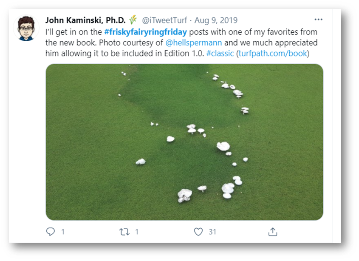359x261 pixels.
Task: Click the Retweet arrows icon
Action: pos(124,232)
